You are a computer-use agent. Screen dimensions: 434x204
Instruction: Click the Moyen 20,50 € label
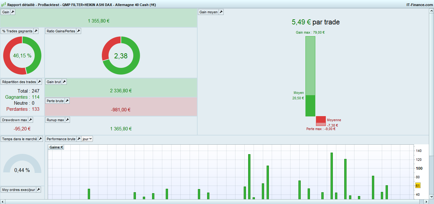pyautogui.click(x=298, y=95)
